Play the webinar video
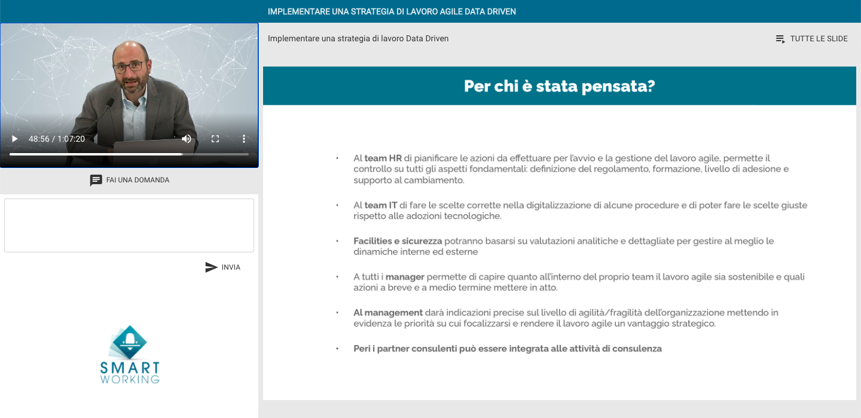 15,139
